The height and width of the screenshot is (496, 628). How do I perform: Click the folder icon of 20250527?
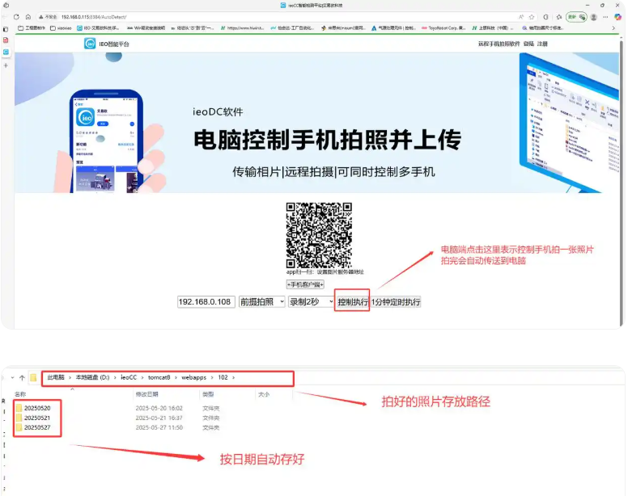point(19,427)
